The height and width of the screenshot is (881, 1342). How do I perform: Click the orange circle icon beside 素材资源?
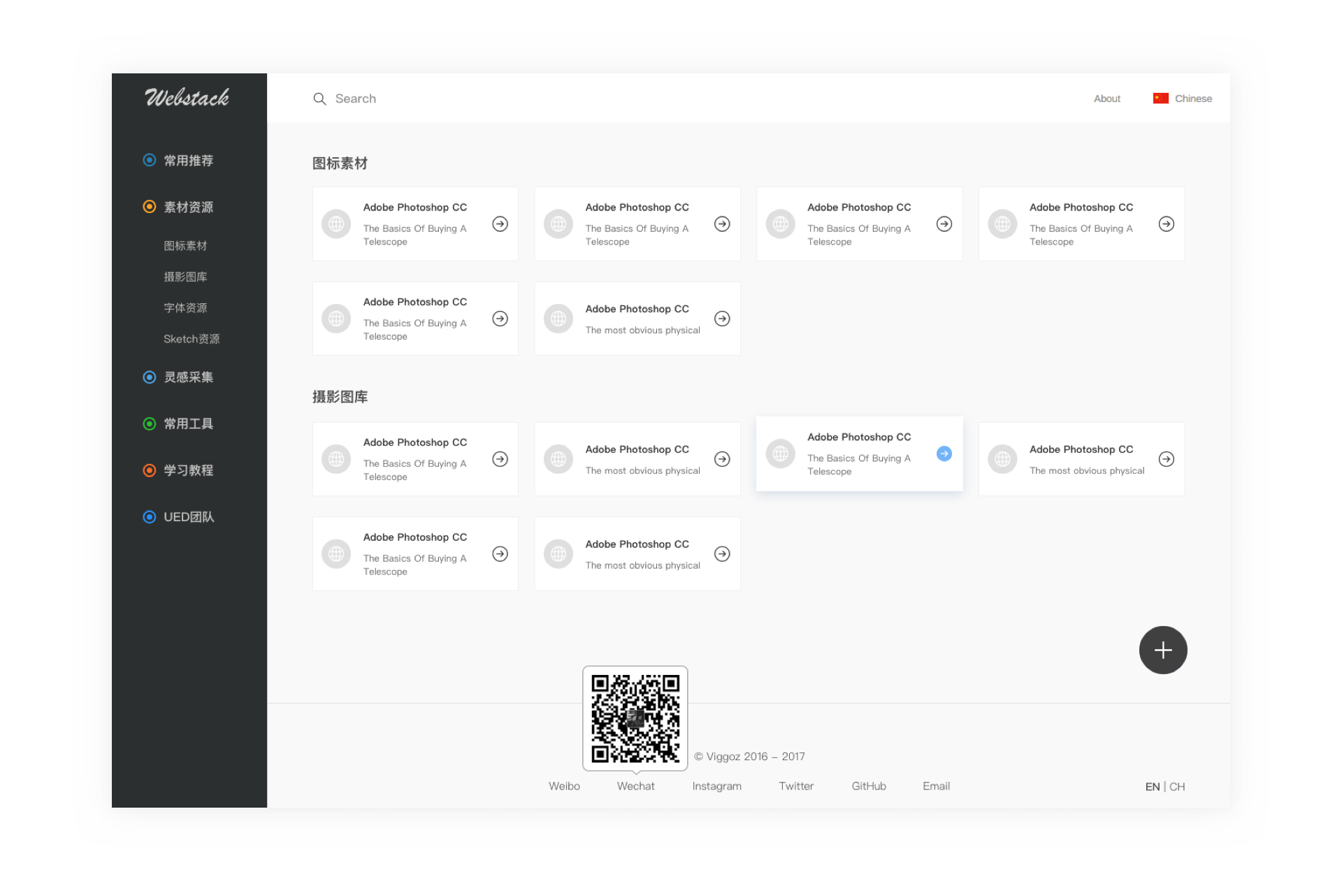149,206
